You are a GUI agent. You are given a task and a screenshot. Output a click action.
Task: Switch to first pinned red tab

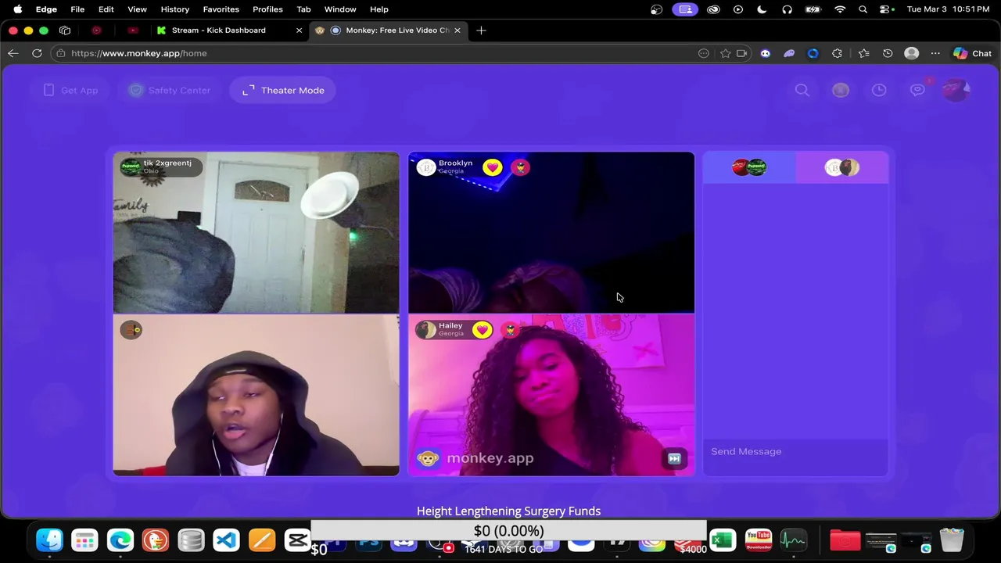click(x=97, y=30)
